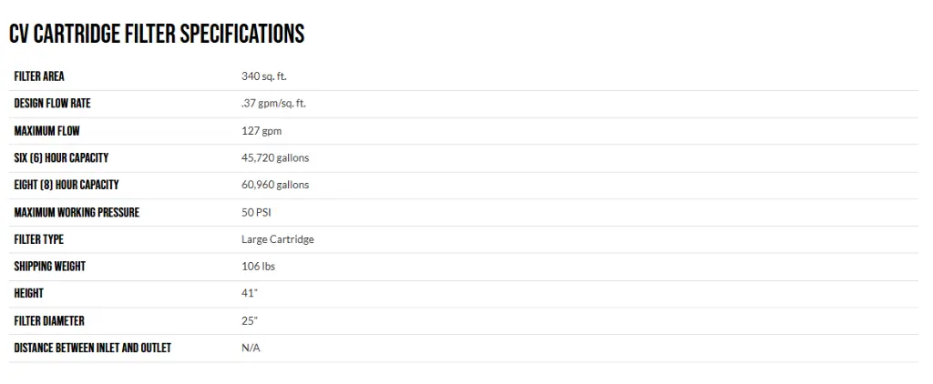The height and width of the screenshot is (384, 933).
Task: Select the Distance Between Inlet and Outlet label
Action: point(93,348)
